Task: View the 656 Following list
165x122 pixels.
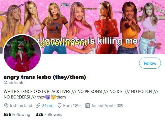Action: tap(17, 115)
